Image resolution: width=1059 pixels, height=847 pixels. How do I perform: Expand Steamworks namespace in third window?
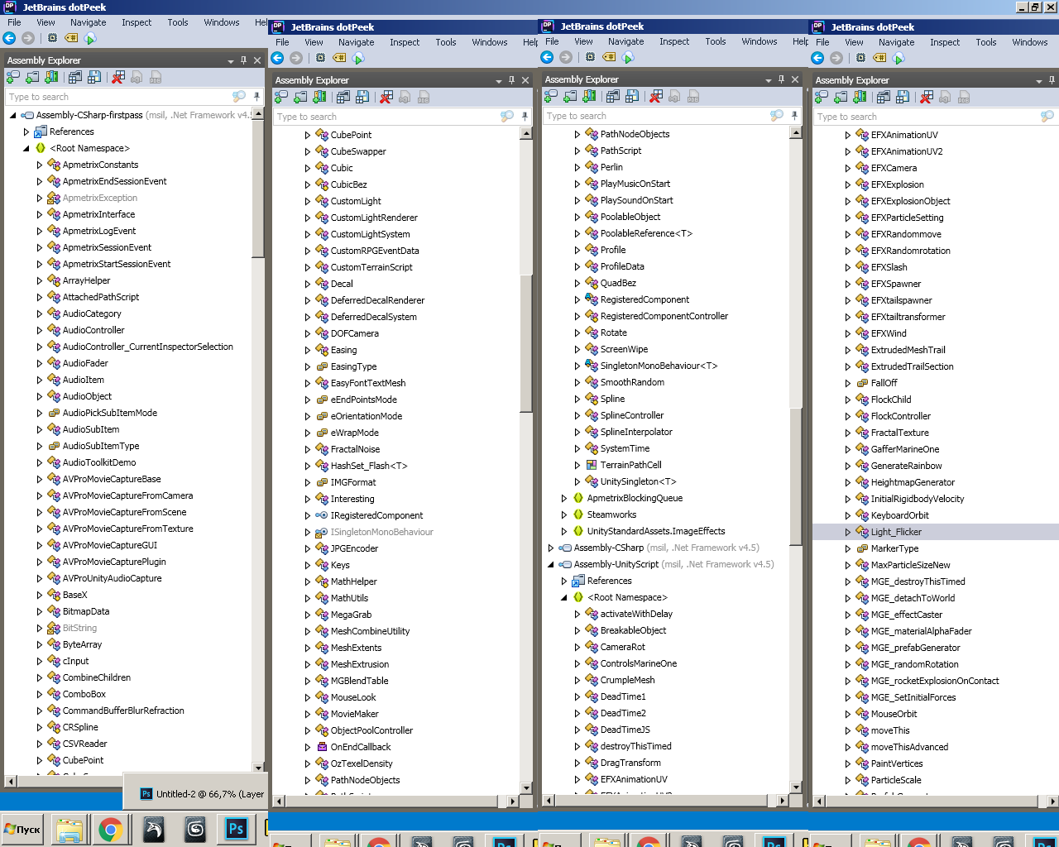pos(564,514)
